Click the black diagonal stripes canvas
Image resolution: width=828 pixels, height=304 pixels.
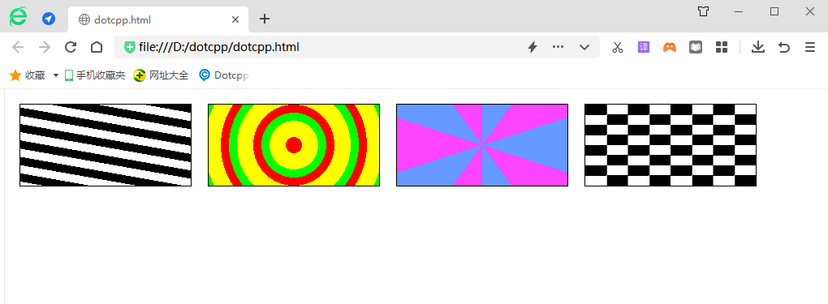[106, 145]
